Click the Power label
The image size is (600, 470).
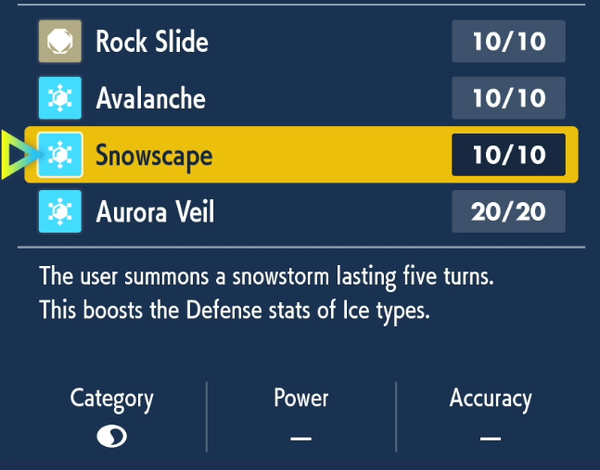(300, 398)
